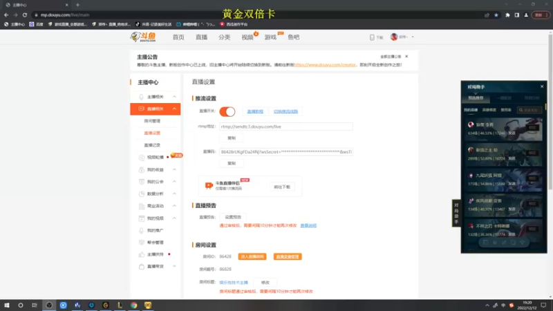Bookmark page using the star icon in address bar
Screen dimensions: 553x311
(496, 15)
